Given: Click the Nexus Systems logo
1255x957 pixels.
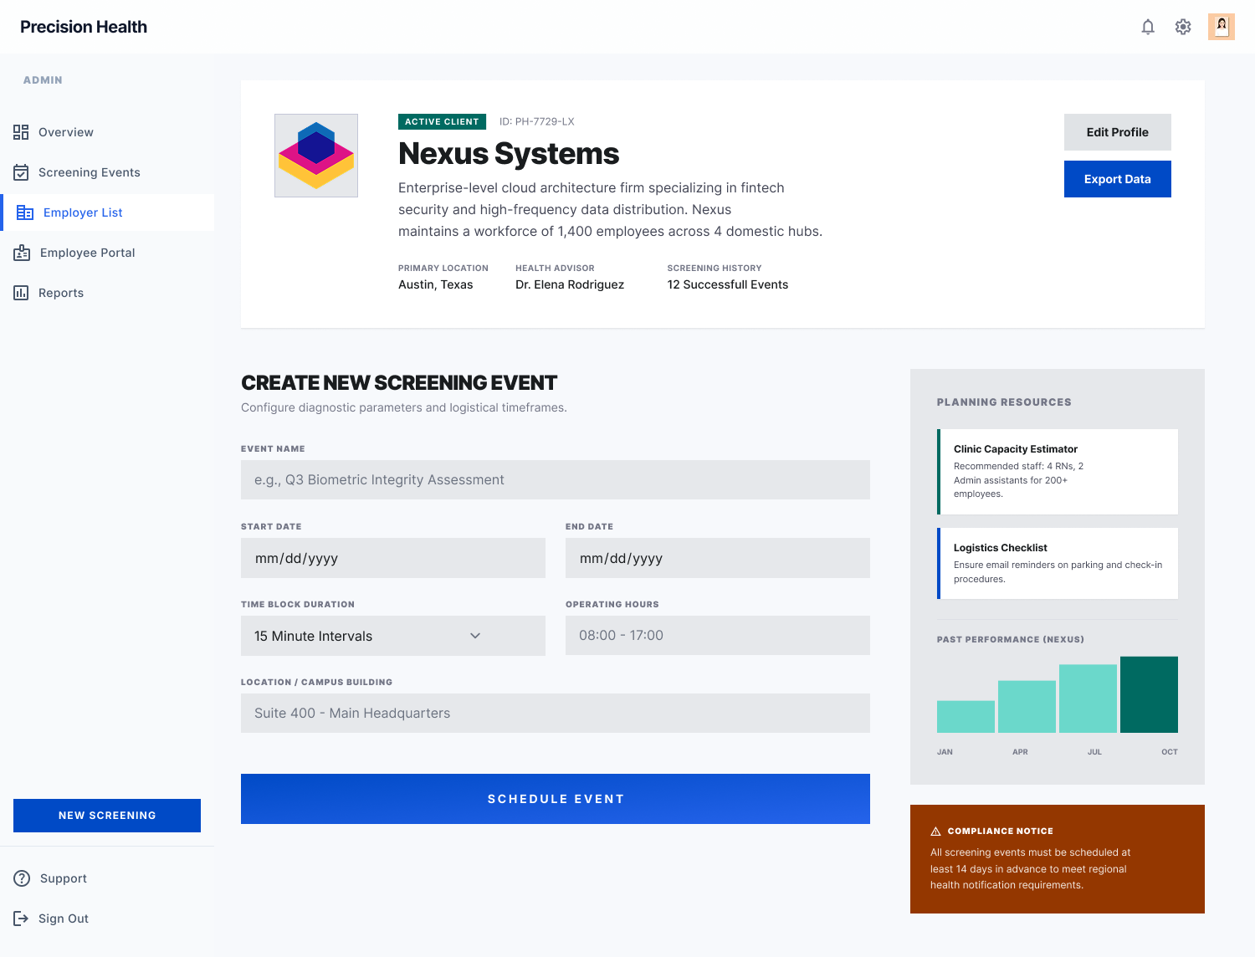Looking at the screenshot, I should 316,156.
